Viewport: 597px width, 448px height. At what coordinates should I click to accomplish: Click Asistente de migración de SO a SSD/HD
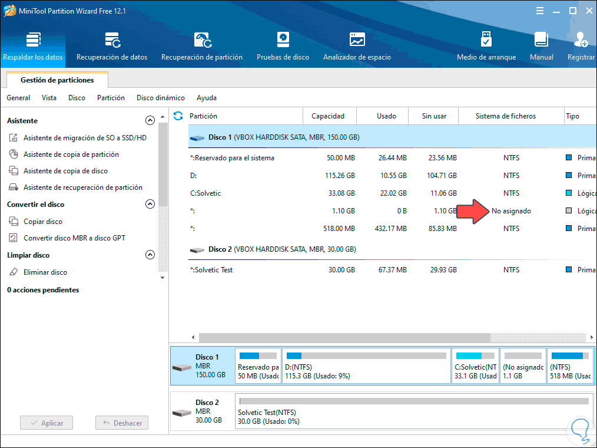[x=85, y=138]
